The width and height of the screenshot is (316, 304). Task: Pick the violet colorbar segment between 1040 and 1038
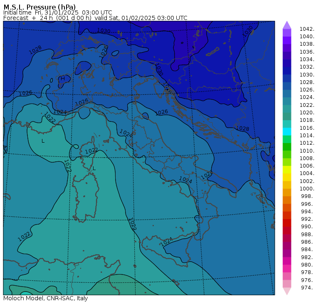(x=287, y=40)
